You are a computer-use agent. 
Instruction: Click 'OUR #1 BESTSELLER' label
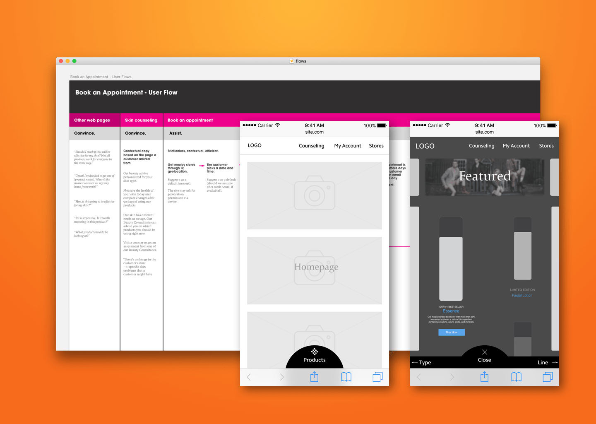[x=451, y=307]
